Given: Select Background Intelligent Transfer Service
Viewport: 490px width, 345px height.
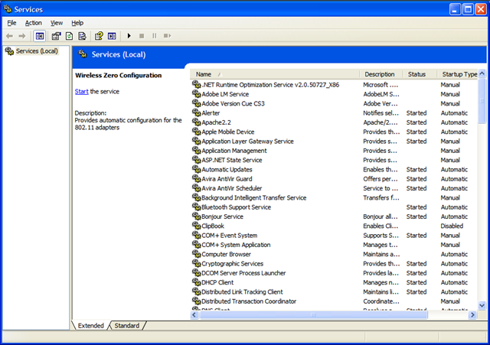Looking at the screenshot, I should pyautogui.click(x=334, y=197).
